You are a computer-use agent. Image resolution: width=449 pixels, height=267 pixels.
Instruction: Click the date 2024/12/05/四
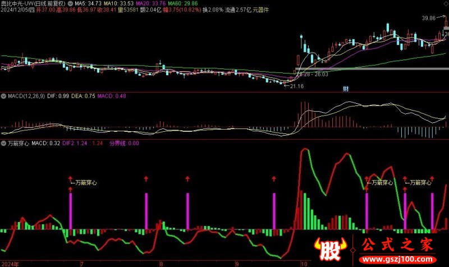point(17,10)
